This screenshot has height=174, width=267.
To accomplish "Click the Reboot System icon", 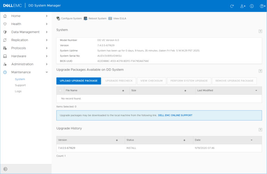I will click(x=86, y=18).
